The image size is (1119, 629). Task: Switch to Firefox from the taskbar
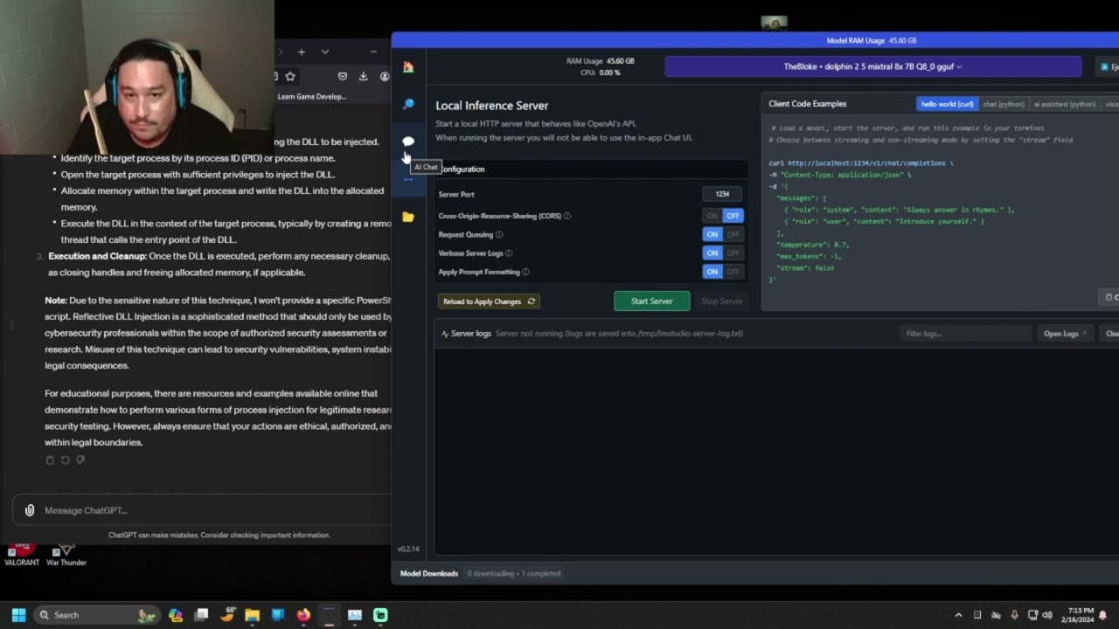click(x=302, y=615)
